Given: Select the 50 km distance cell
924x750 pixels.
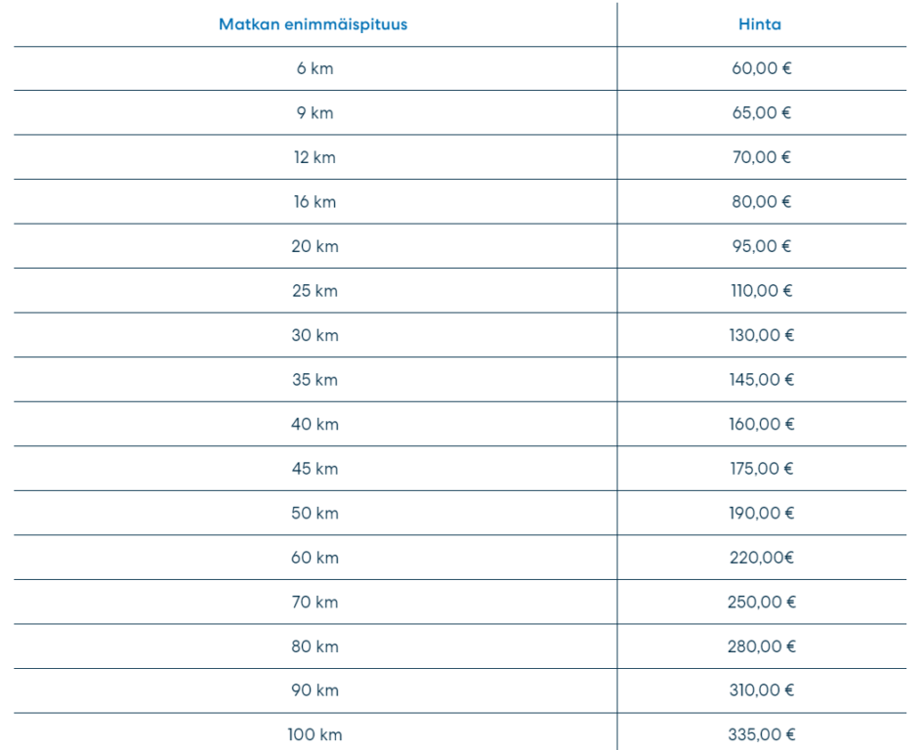Looking at the screenshot, I should pyautogui.click(x=314, y=513).
